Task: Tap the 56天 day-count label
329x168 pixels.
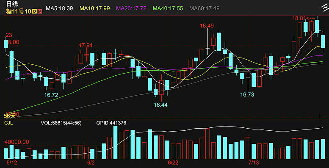Action: click(10, 116)
